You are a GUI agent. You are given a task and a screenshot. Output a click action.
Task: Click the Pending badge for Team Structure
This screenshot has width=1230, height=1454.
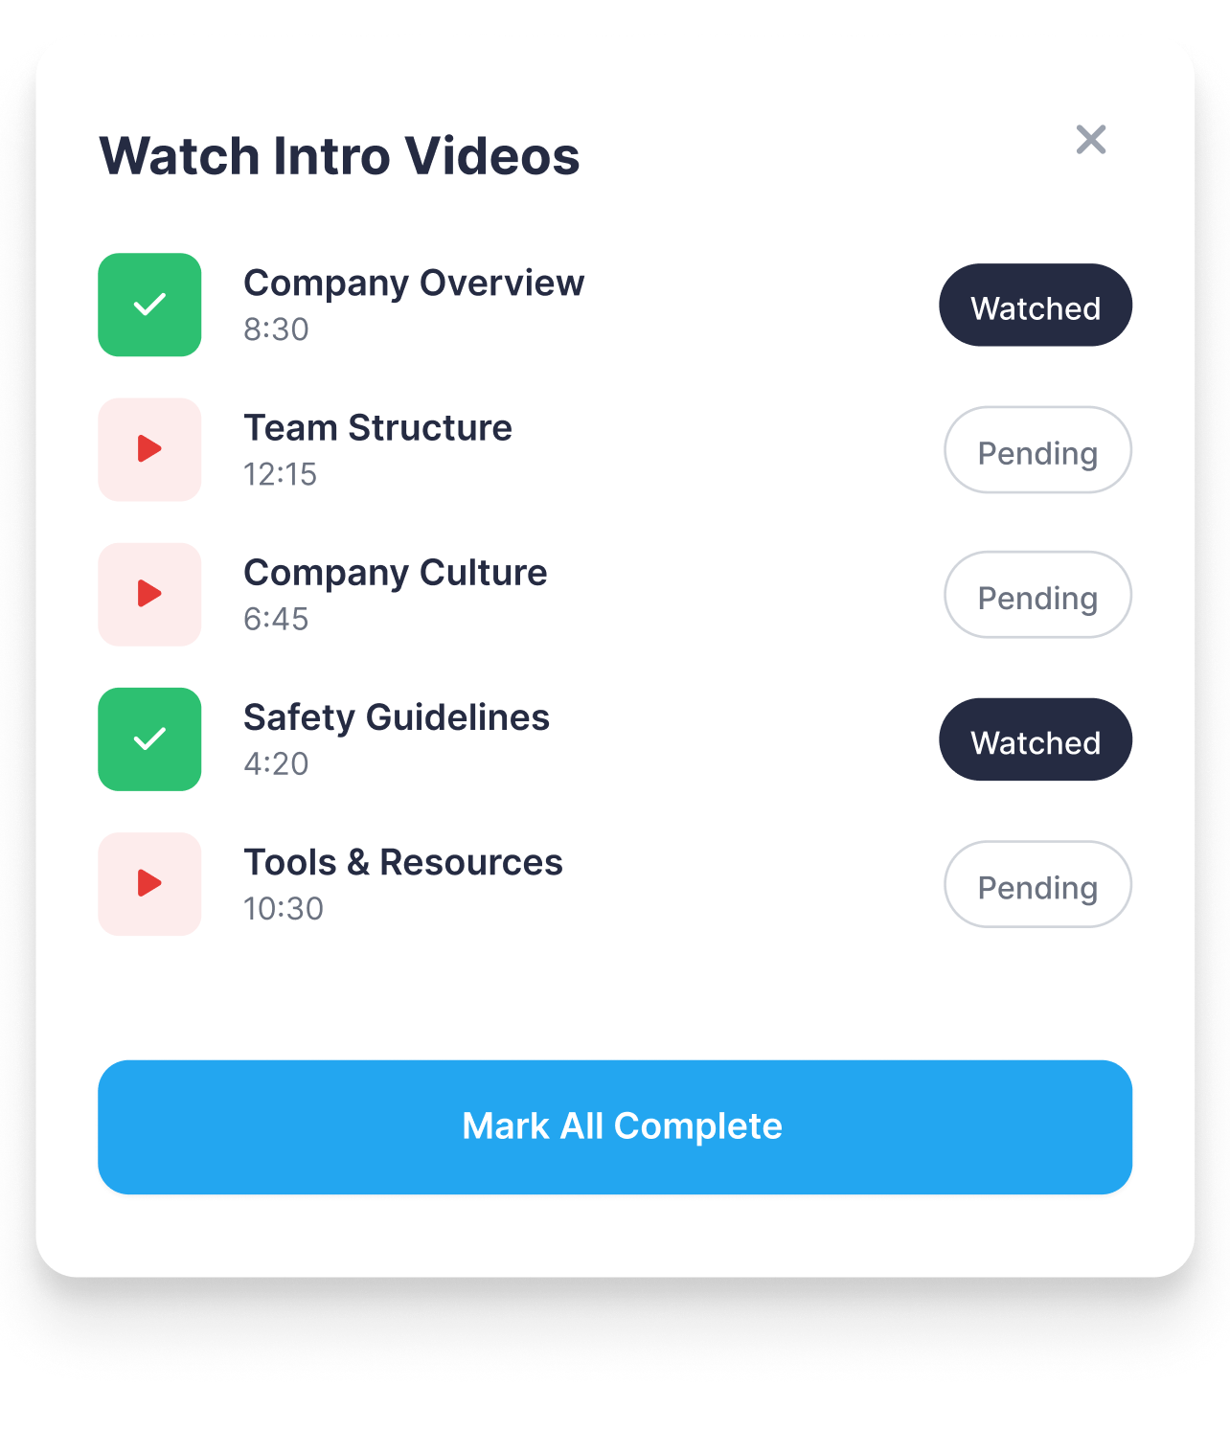click(x=1037, y=449)
